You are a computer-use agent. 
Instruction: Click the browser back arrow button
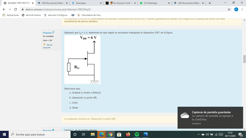point(4,9)
